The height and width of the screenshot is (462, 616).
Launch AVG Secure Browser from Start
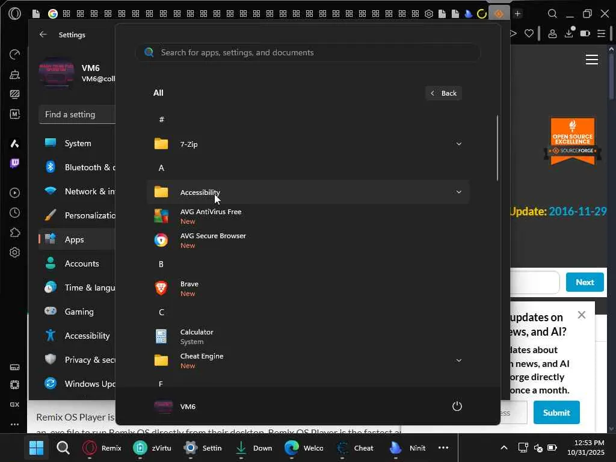[308, 240]
